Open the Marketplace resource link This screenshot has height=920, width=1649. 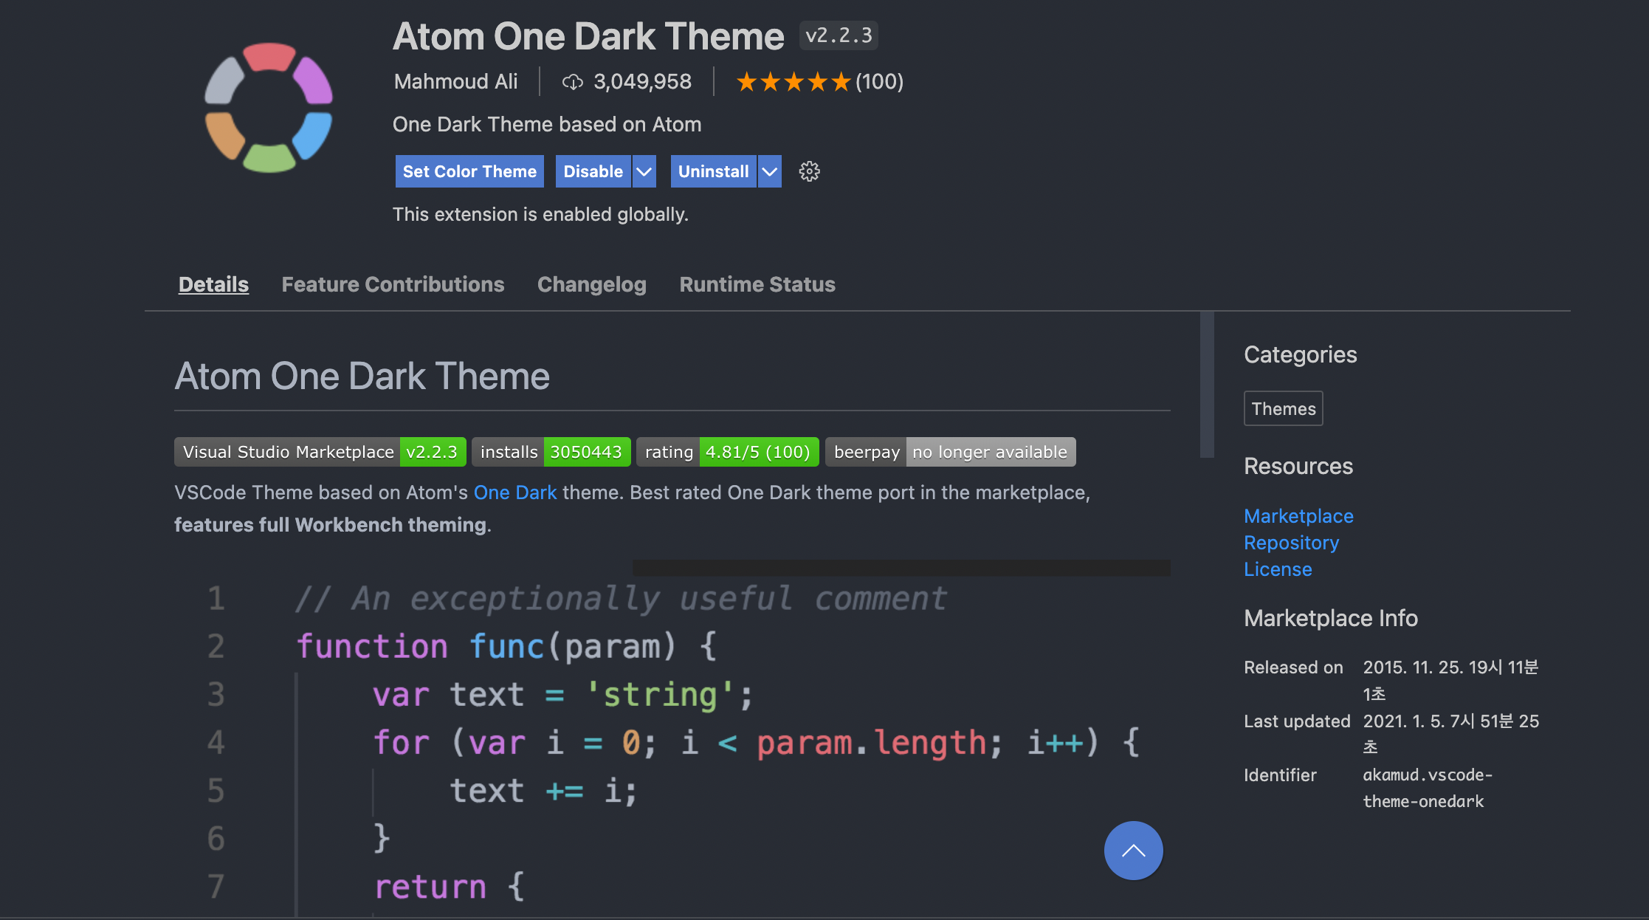point(1298,516)
